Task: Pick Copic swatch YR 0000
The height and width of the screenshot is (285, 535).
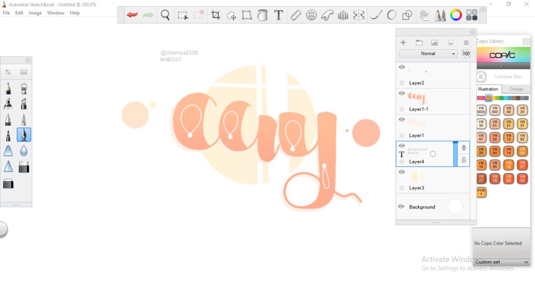Action: click(x=481, y=110)
